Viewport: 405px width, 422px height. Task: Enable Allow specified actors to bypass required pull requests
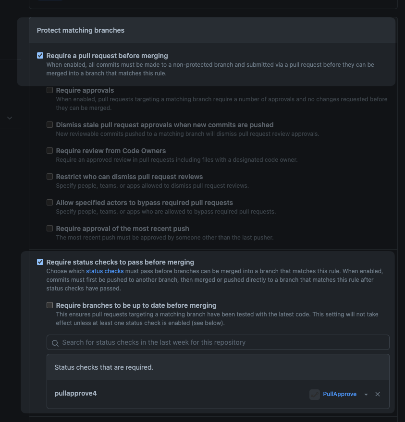pos(49,202)
